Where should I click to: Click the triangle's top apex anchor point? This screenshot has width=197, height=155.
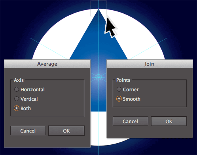click(x=98, y=9)
